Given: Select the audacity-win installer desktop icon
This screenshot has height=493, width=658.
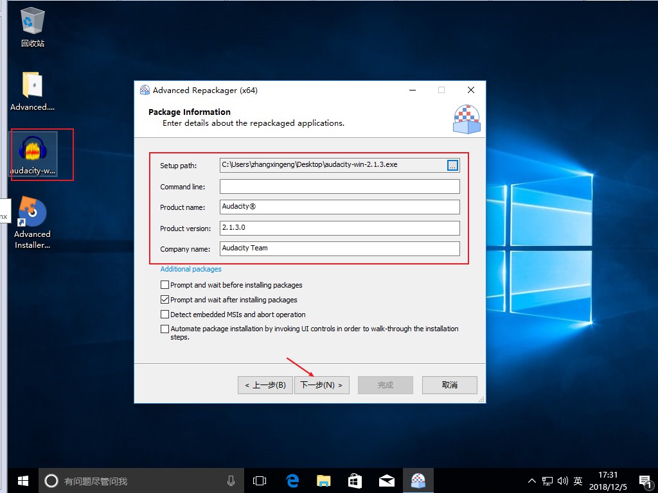Looking at the screenshot, I should (x=33, y=155).
